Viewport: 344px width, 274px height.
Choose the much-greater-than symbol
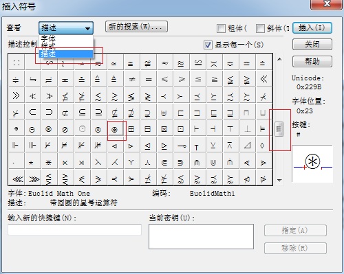point(17,95)
